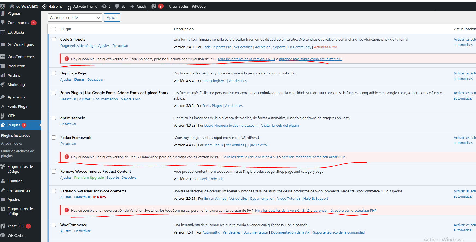Viewport: 476px width, 242px height.
Task: Click Mejora a Pro under Fonts Plugin
Action: point(131,99)
